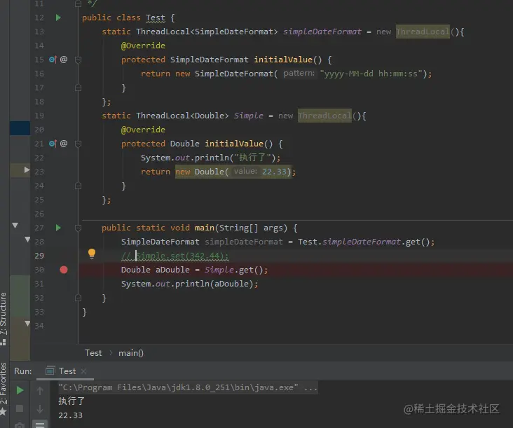
Task: Click the java.exe command line in console
Action: tap(188, 387)
